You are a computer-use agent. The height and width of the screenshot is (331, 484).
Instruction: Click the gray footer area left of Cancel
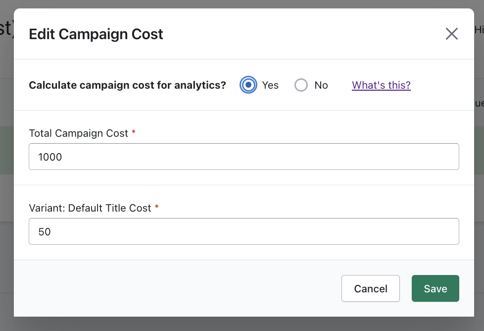pyautogui.click(x=173, y=288)
